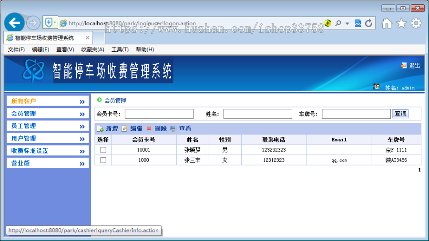The width and height of the screenshot is (429, 241).
Task: Click the 车牌号 search input field
Action: tap(356, 114)
